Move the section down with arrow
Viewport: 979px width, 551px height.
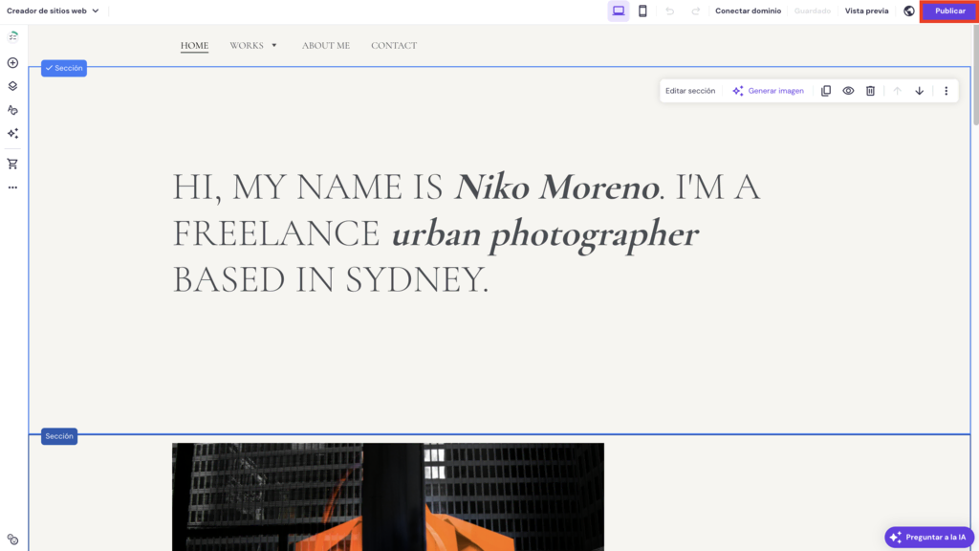pyautogui.click(x=919, y=91)
